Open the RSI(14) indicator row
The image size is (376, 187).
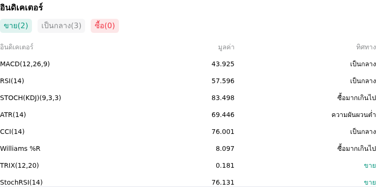point(188,81)
